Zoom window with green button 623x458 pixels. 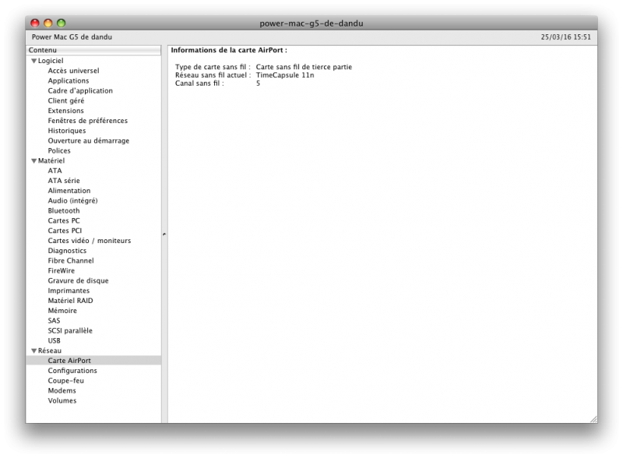pos(62,23)
